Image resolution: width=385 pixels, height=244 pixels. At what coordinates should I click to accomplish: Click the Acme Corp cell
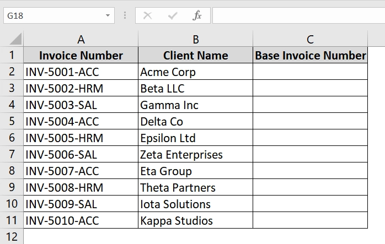tap(195, 72)
